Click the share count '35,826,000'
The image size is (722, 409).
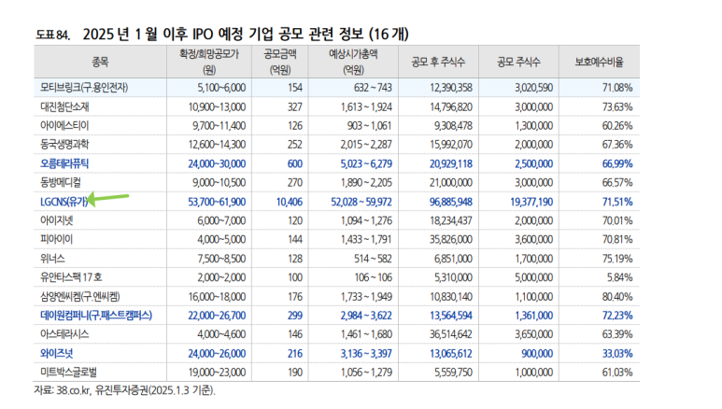(x=451, y=239)
